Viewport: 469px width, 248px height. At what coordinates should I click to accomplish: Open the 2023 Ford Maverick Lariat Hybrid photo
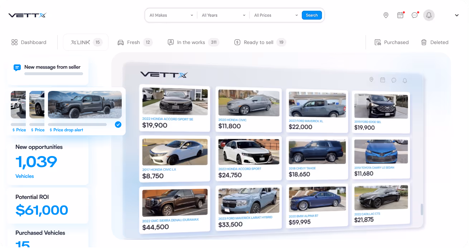tap(249, 200)
